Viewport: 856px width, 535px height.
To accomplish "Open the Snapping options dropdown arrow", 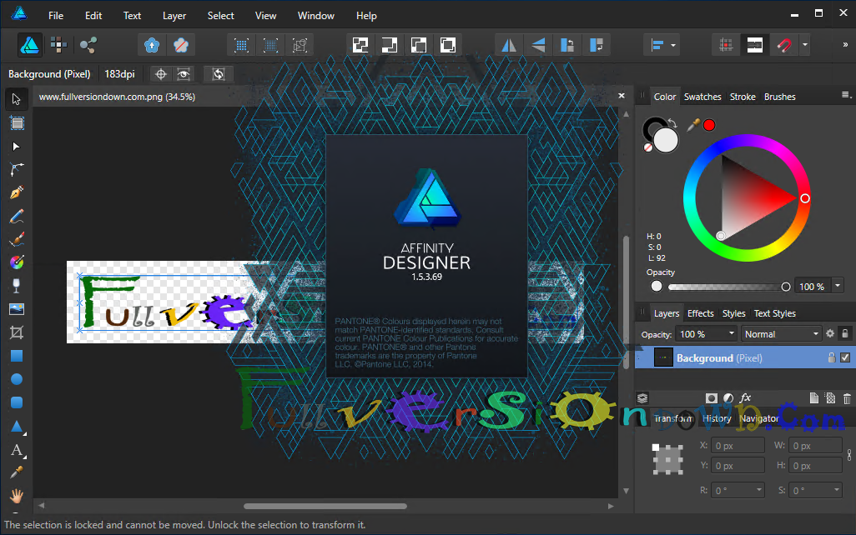I will [804, 45].
